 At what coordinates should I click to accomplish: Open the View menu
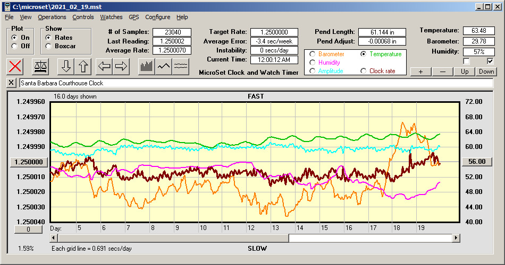click(x=26, y=17)
